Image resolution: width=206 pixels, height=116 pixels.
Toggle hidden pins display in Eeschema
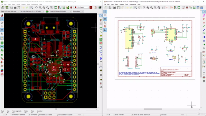[x=105, y=26]
